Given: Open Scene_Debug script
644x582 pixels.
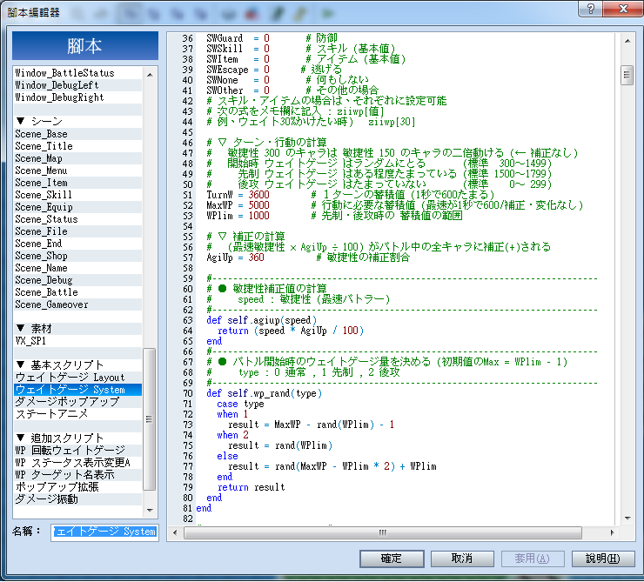Looking at the screenshot, I should (77, 280).
